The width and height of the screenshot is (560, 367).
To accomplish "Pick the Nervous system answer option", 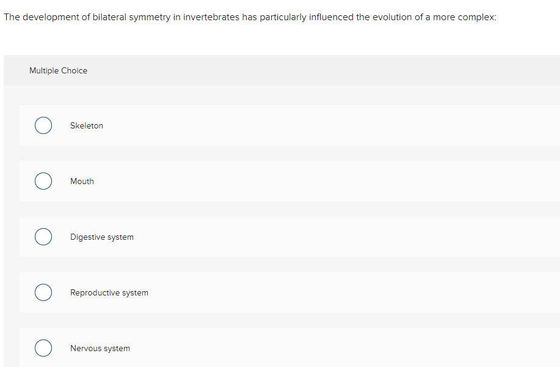I will (43, 347).
